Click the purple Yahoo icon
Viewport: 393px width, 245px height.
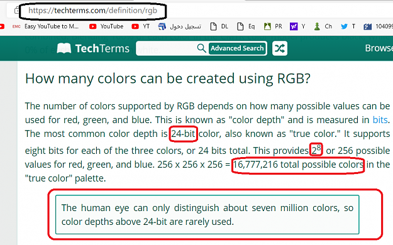294,26
